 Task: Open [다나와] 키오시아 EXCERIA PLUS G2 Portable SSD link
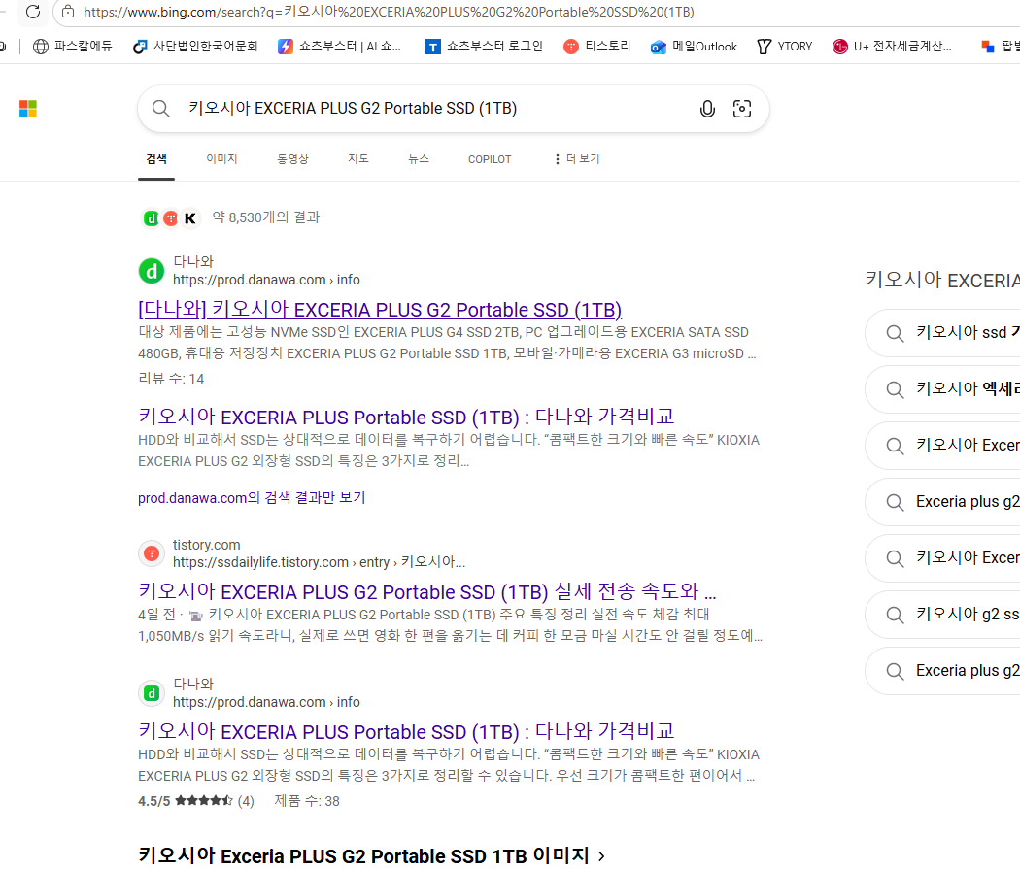(x=380, y=310)
